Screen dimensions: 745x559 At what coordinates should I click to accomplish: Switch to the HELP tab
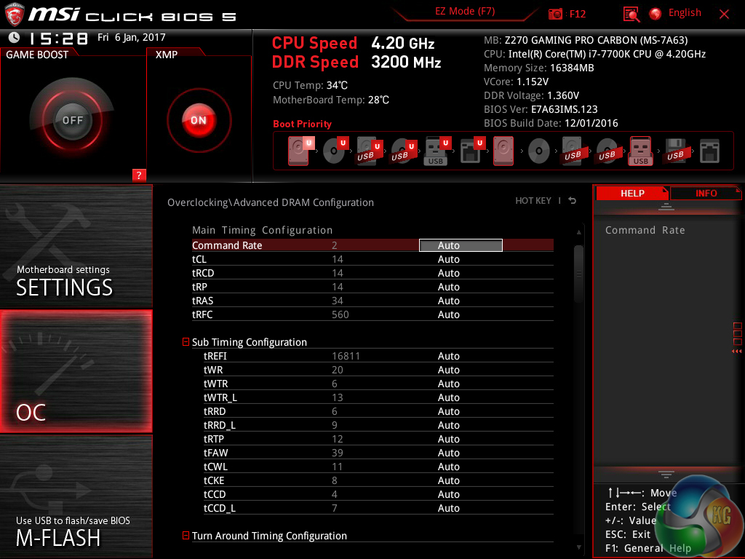pyautogui.click(x=632, y=193)
